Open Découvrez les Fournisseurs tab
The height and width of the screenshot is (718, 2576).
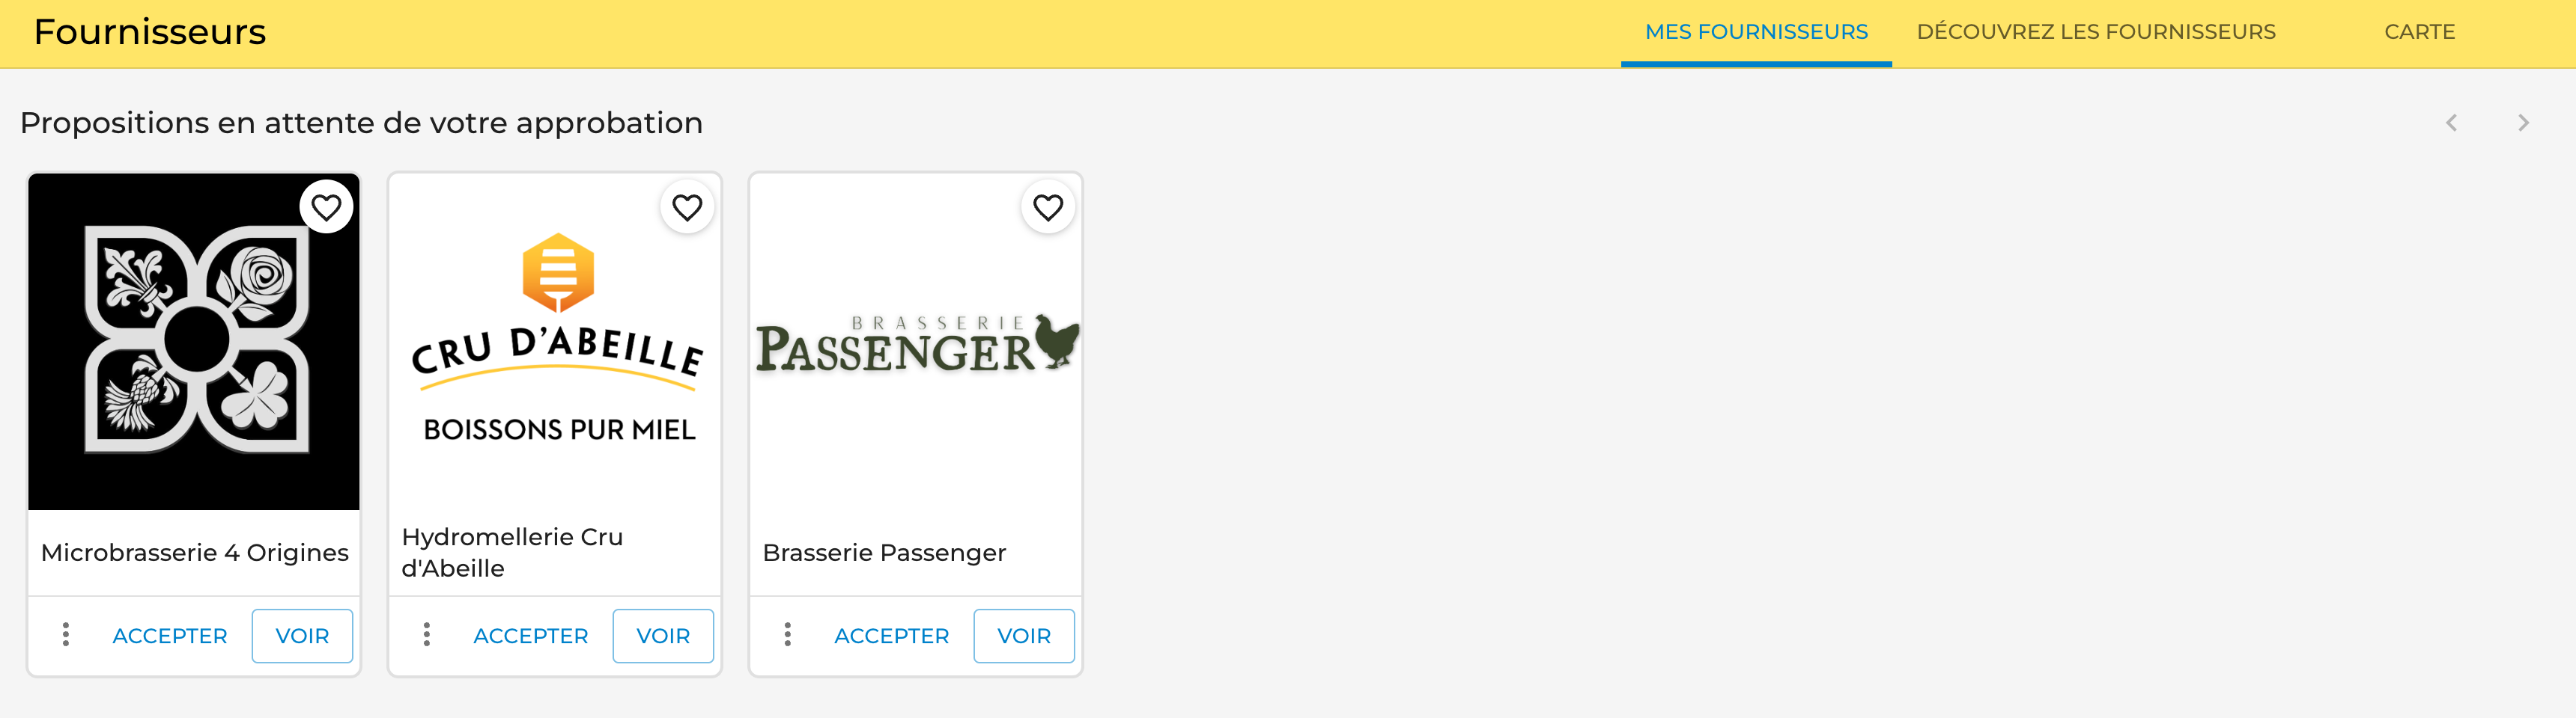(x=2096, y=33)
